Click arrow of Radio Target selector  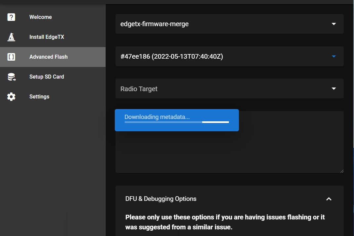(334, 89)
